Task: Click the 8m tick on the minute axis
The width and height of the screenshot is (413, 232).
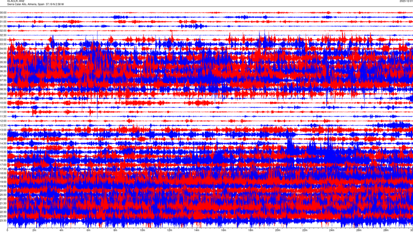Action: coord(115,230)
